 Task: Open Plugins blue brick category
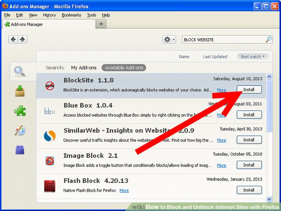coord(20,150)
